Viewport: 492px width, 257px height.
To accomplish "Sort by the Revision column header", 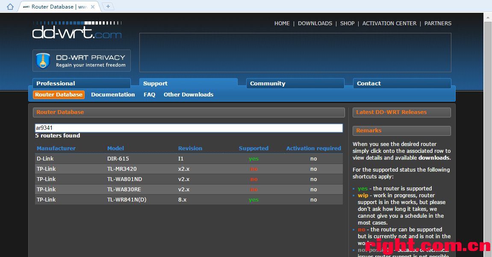I will click(x=190, y=148).
